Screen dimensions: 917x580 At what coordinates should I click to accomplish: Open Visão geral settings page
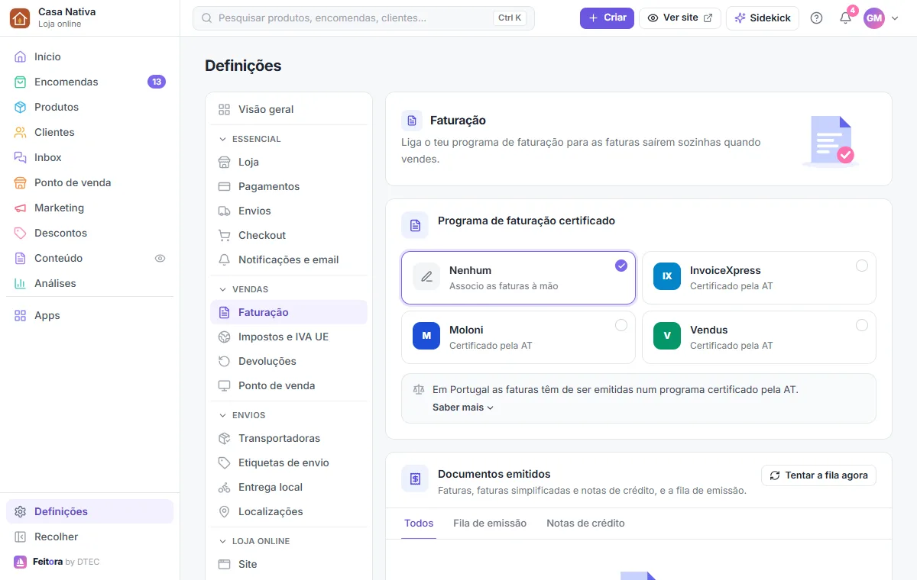click(x=289, y=109)
